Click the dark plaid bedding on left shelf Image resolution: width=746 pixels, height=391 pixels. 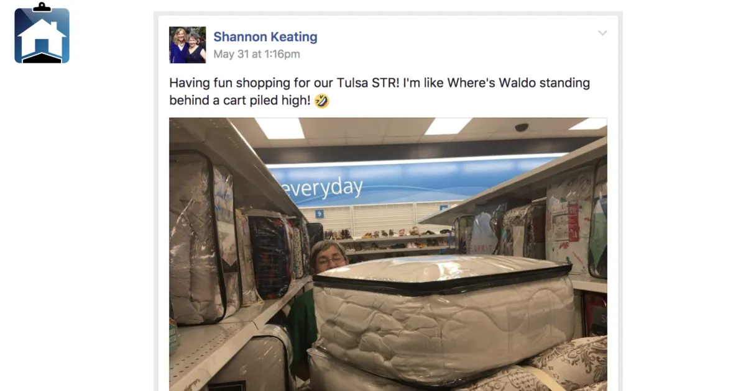(269, 255)
